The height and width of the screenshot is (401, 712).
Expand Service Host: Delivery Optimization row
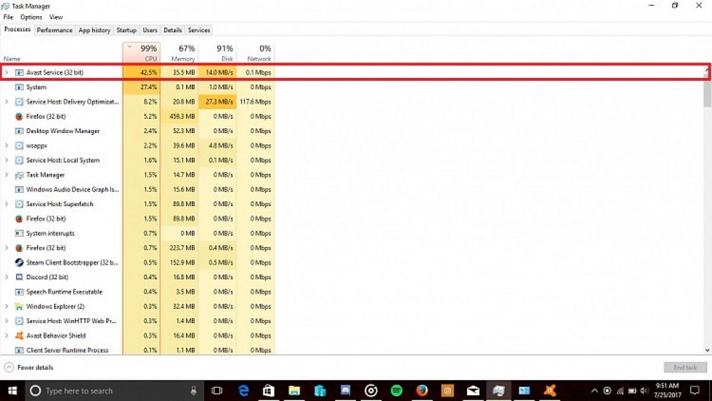pos(6,102)
